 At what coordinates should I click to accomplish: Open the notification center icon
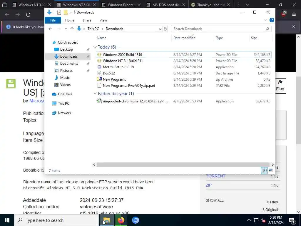pyautogui.click(x=292, y=220)
